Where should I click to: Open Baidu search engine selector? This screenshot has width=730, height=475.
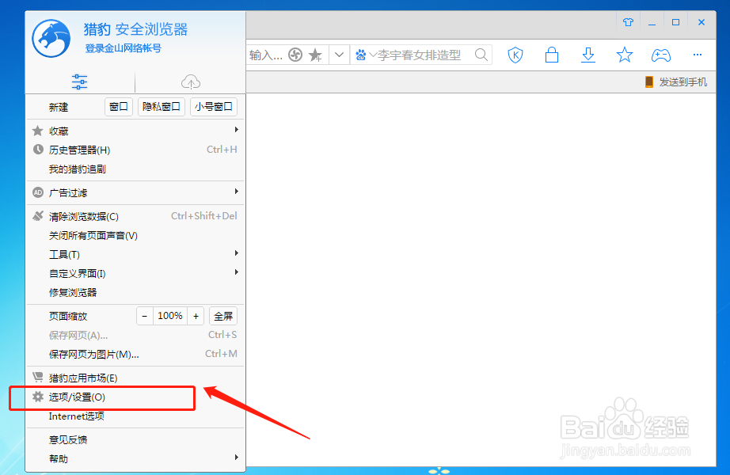click(366, 55)
